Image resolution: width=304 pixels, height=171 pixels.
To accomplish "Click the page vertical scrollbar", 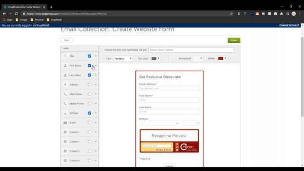I will (x=302, y=76).
